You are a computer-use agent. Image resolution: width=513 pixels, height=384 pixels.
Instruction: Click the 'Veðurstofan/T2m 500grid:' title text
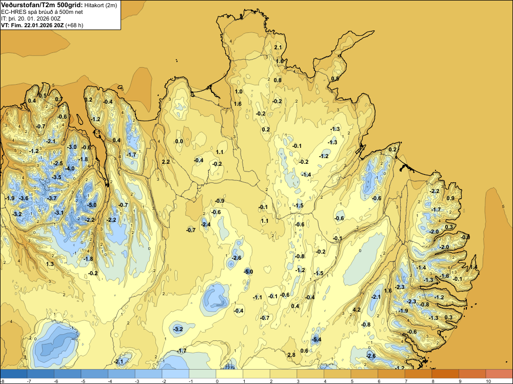click(42, 5)
